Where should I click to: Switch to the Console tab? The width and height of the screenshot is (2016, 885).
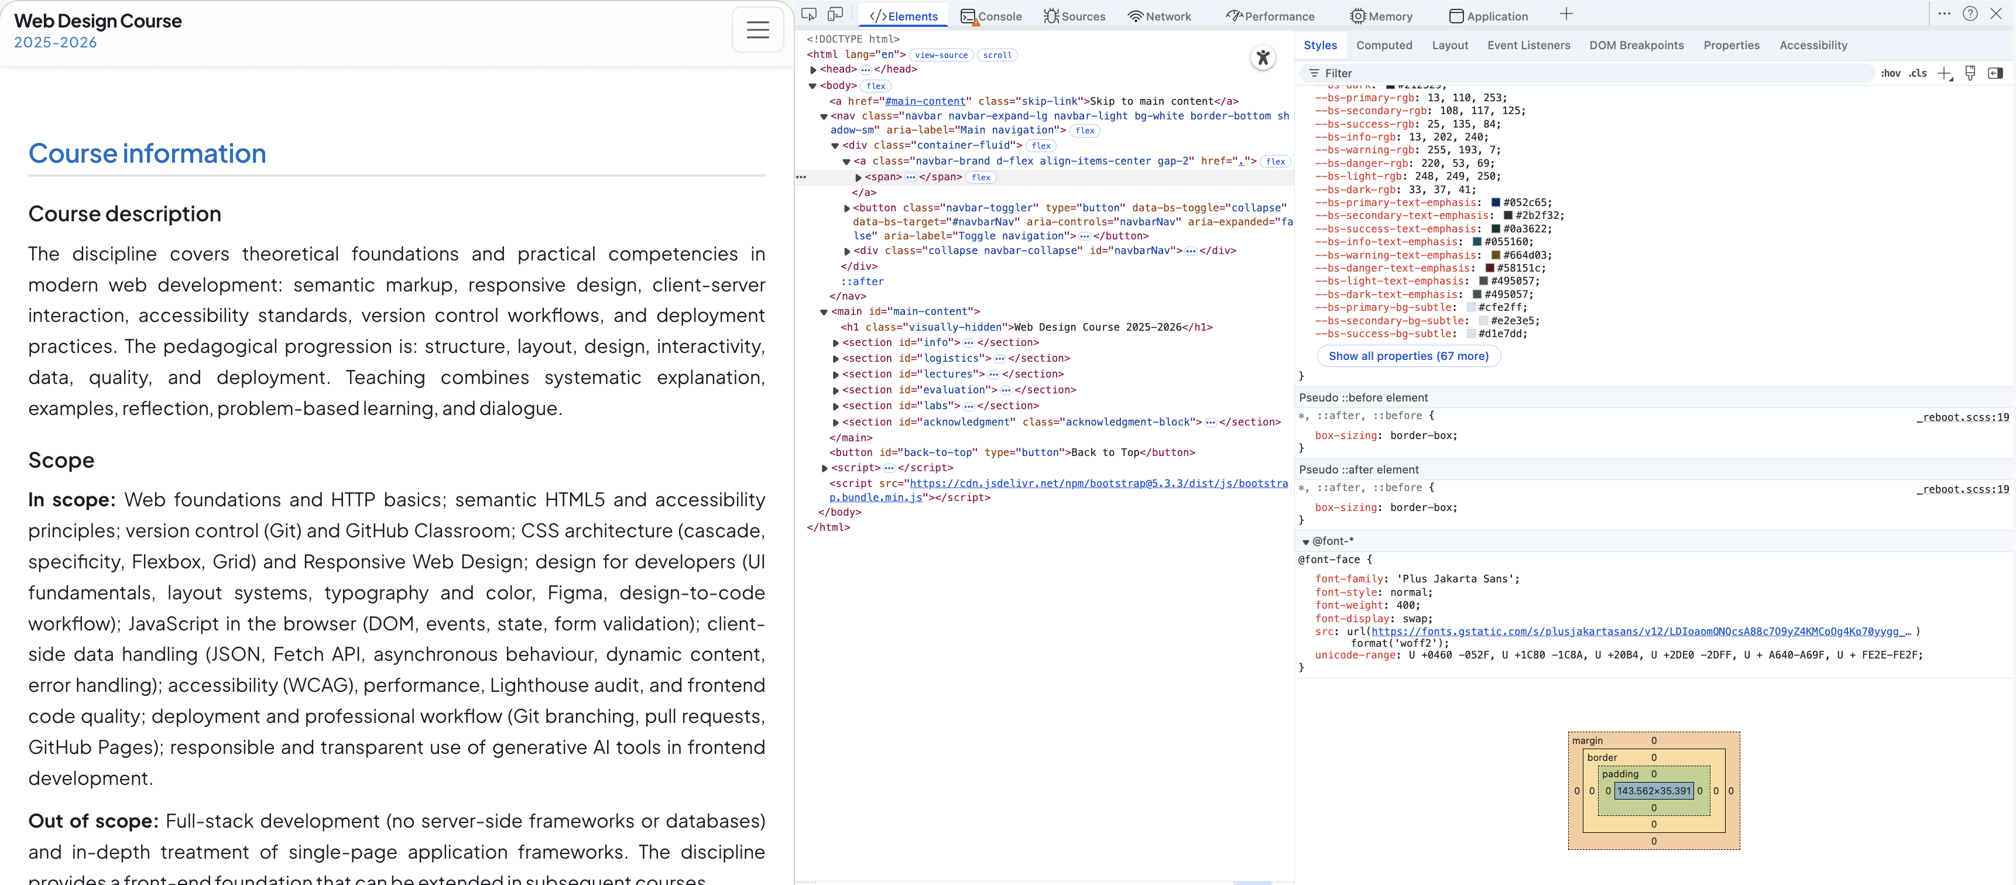[992, 16]
